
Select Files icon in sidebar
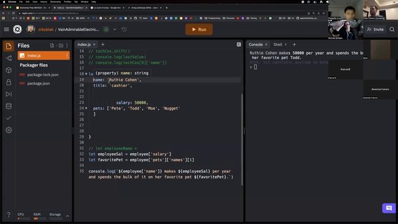tap(9, 46)
